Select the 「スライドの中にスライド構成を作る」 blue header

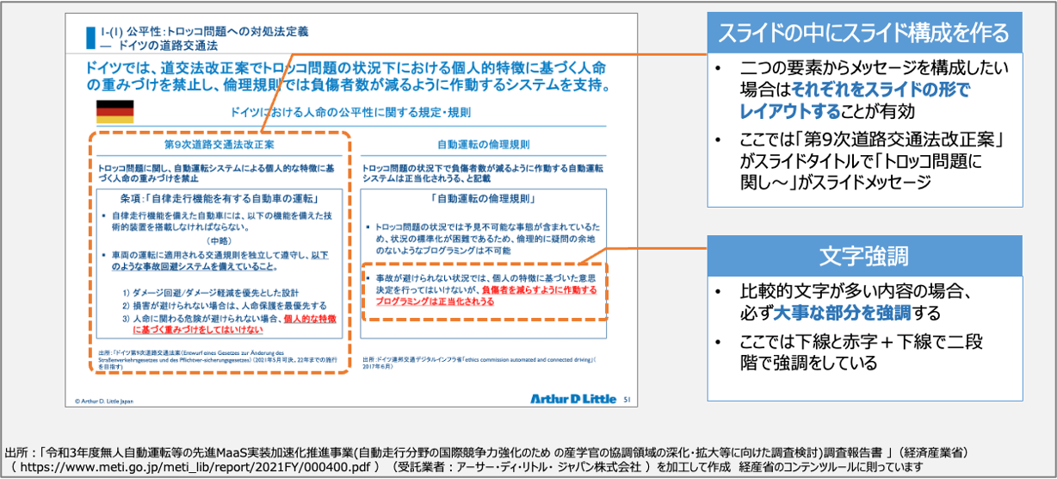pos(864,34)
